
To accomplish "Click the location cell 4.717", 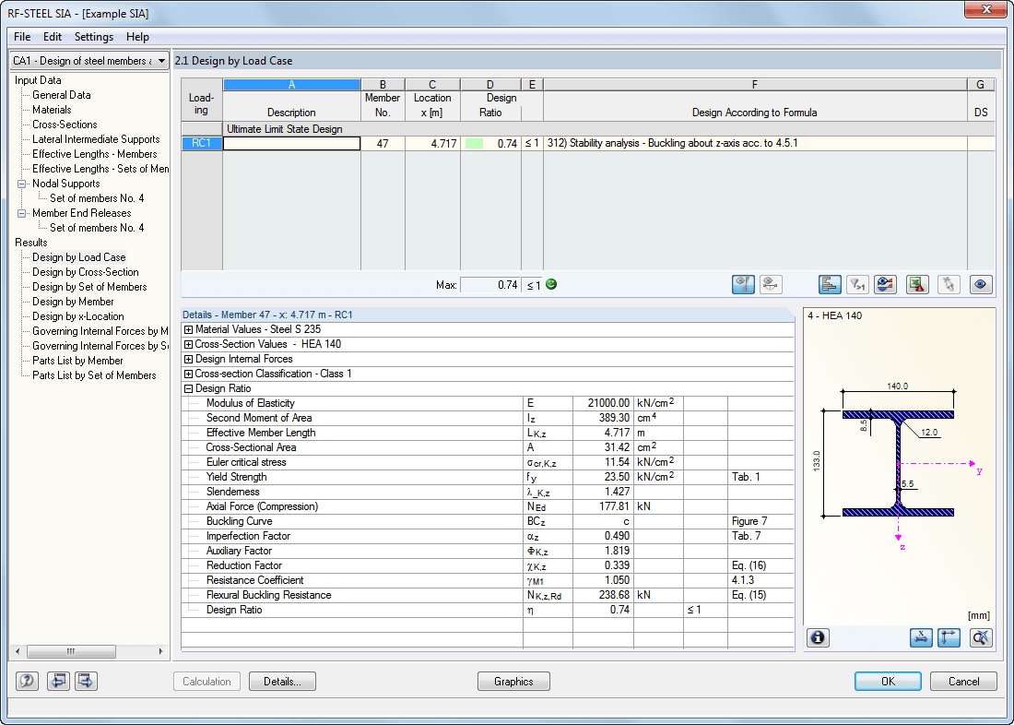I will point(432,144).
